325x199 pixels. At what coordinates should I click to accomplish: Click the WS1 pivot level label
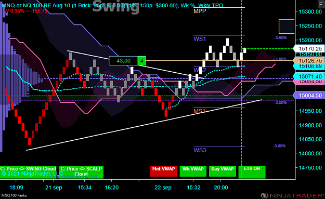pyautogui.click(x=200, y=39)
